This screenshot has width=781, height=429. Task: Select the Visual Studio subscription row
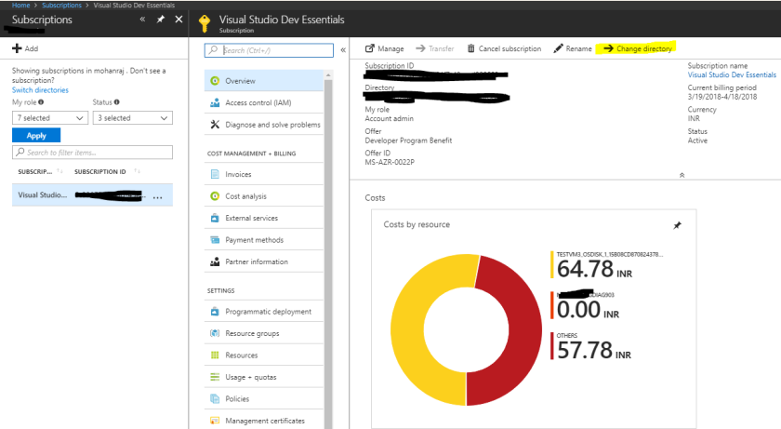pyautogui.click(x=93, y=194)
